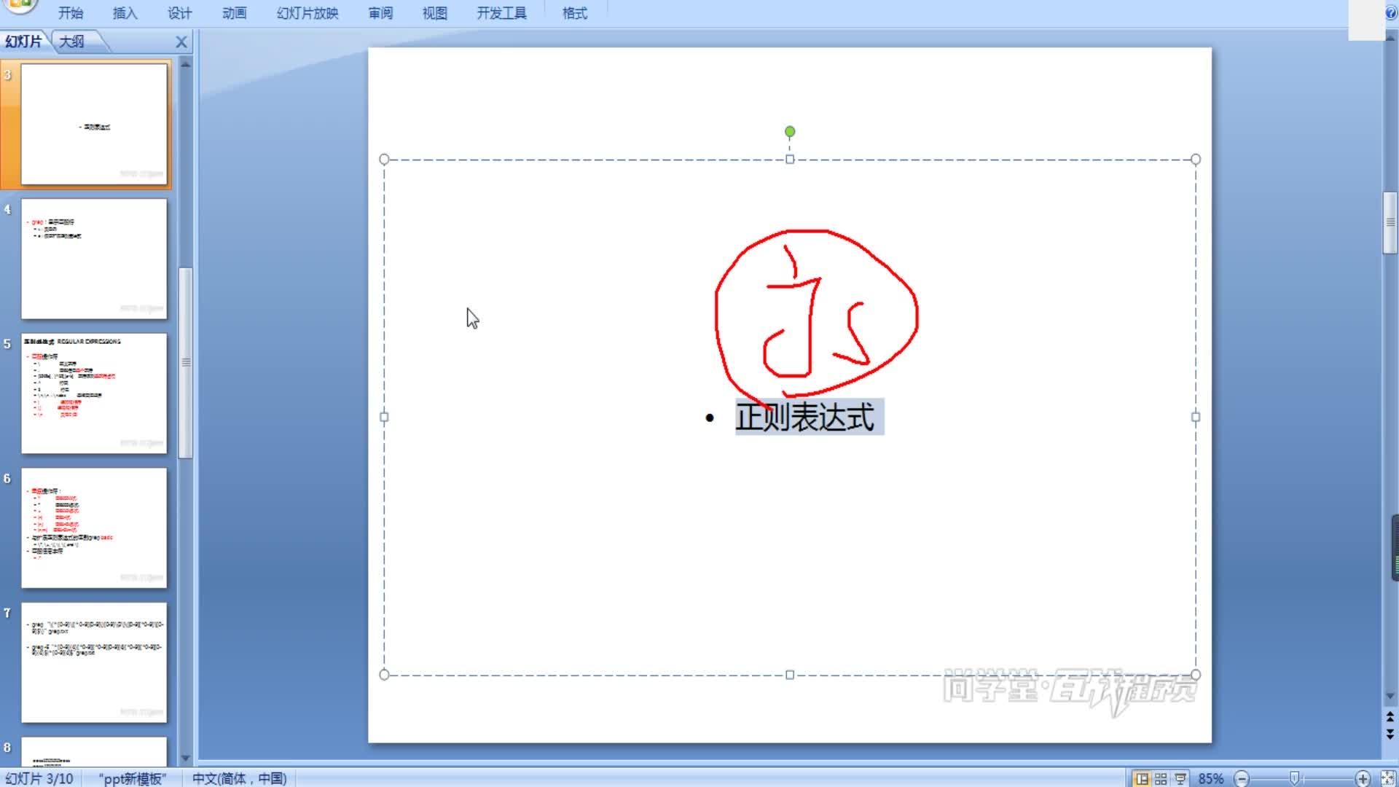Zoom out using the minus icon

tap(1241, 777)
